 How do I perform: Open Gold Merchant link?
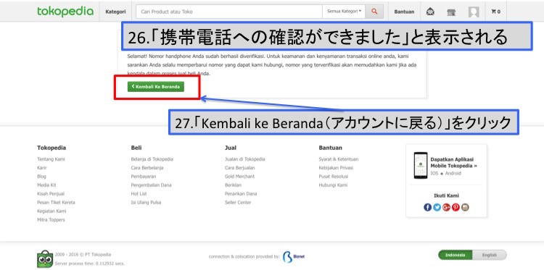(x=240, y=177)
